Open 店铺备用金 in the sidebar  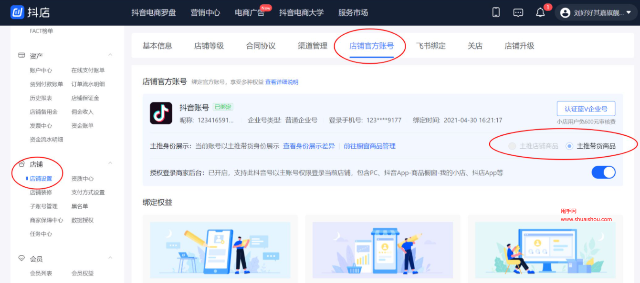coord(43,111)
